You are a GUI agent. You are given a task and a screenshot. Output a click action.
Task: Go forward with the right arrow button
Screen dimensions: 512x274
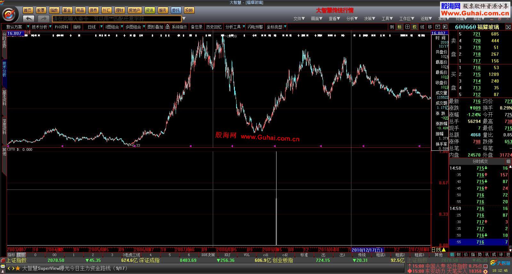pyautogui.click(x=44, y=19)
